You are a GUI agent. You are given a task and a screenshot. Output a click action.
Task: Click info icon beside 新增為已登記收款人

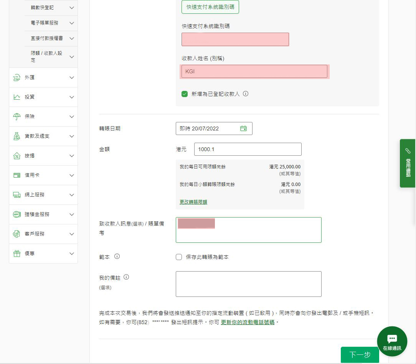[246, 94]
